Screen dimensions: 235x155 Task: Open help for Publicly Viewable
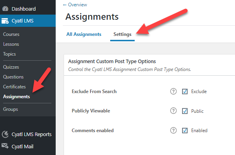(x=173, y=111)
